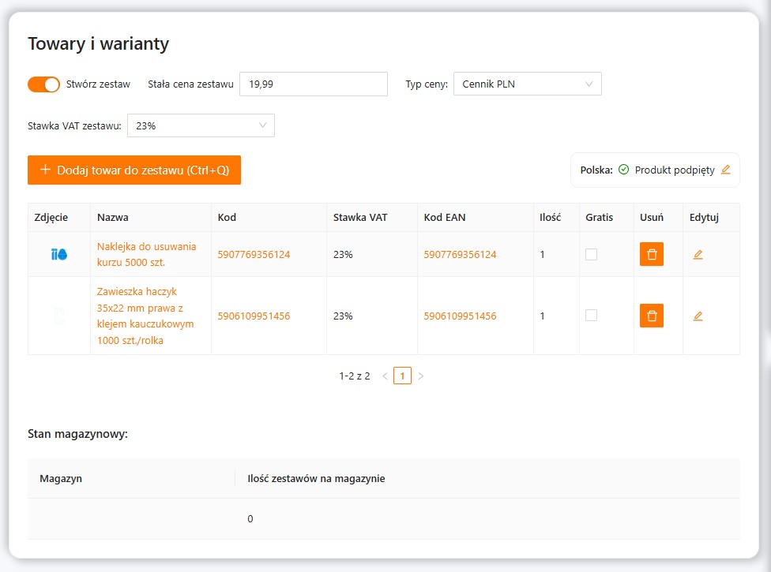Select page 1 in the pagination
The image size is (771, 572).
pos(402,376)
